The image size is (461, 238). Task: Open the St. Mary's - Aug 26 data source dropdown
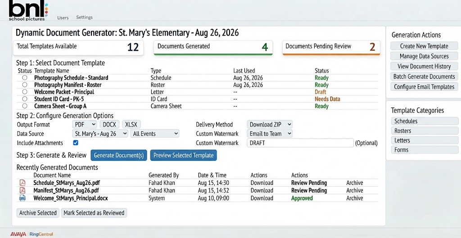coord(100,134)
